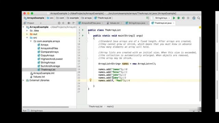This screenshot has width=219, height=123.
Task: Open the StringArrays run configuration dropdown
Action: coord(161,18)
